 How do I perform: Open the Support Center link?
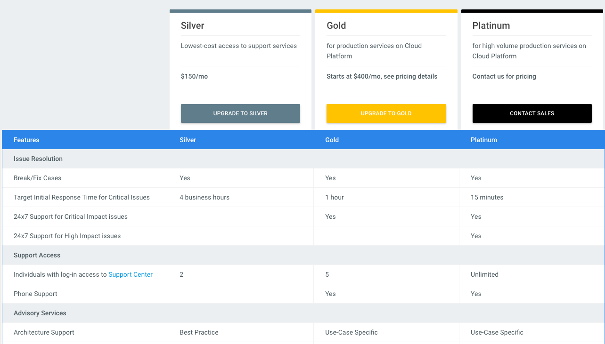click(x=131, y=274)
